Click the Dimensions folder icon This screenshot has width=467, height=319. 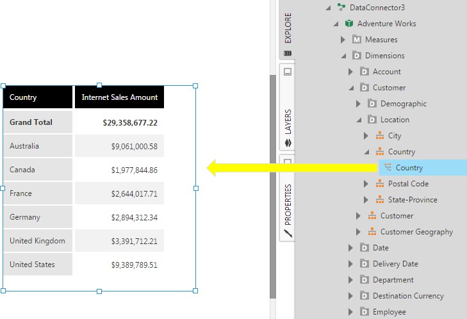pyautogui.click(x=357, y=55)
